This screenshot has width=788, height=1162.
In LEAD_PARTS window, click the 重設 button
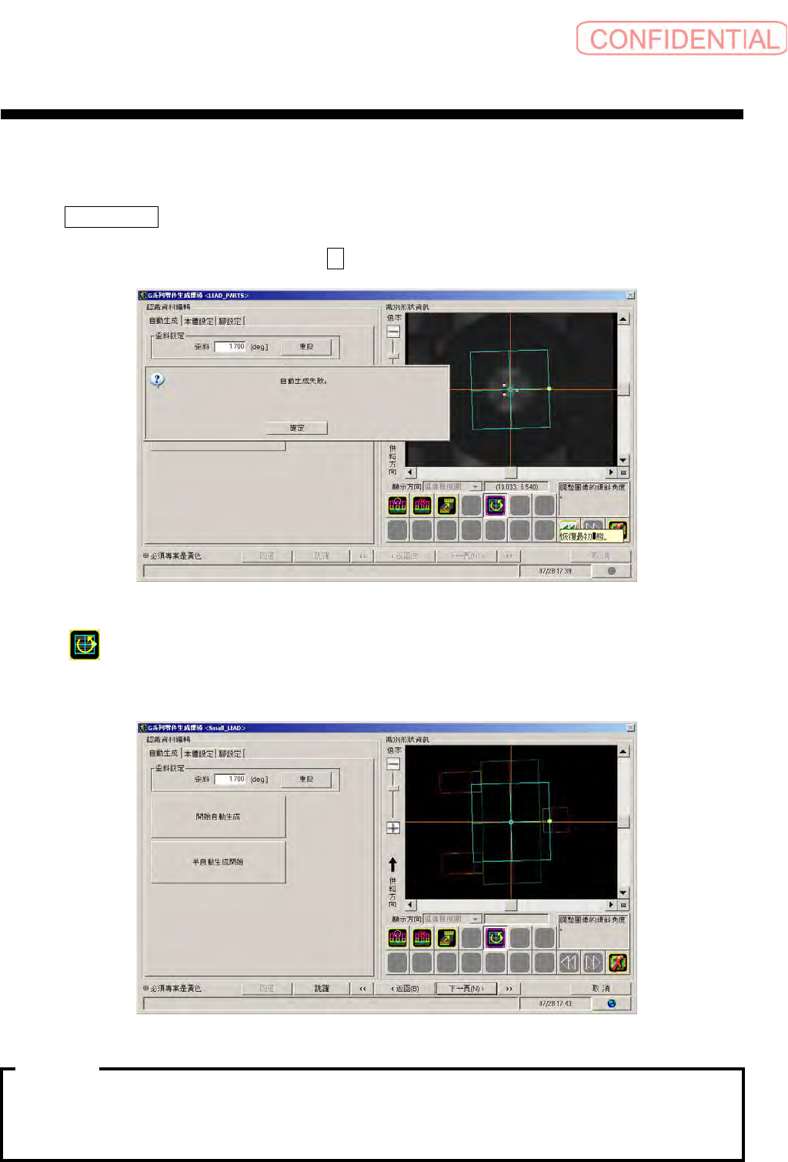pyautogui.click(x=306, y=347)
